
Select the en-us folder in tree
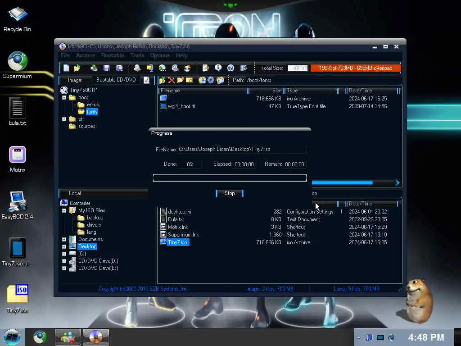(93, 105)
